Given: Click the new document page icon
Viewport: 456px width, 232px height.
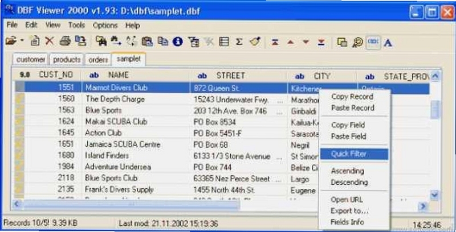Looking at the screenshot, I should point(35,41).
